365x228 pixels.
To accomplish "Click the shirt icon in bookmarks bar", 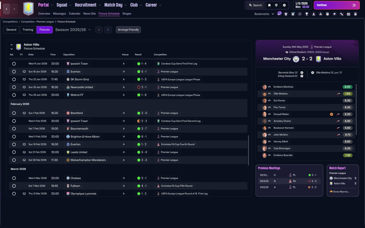I will 286,14.
